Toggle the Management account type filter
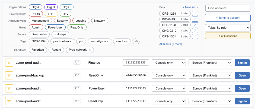 coord(40,21)
